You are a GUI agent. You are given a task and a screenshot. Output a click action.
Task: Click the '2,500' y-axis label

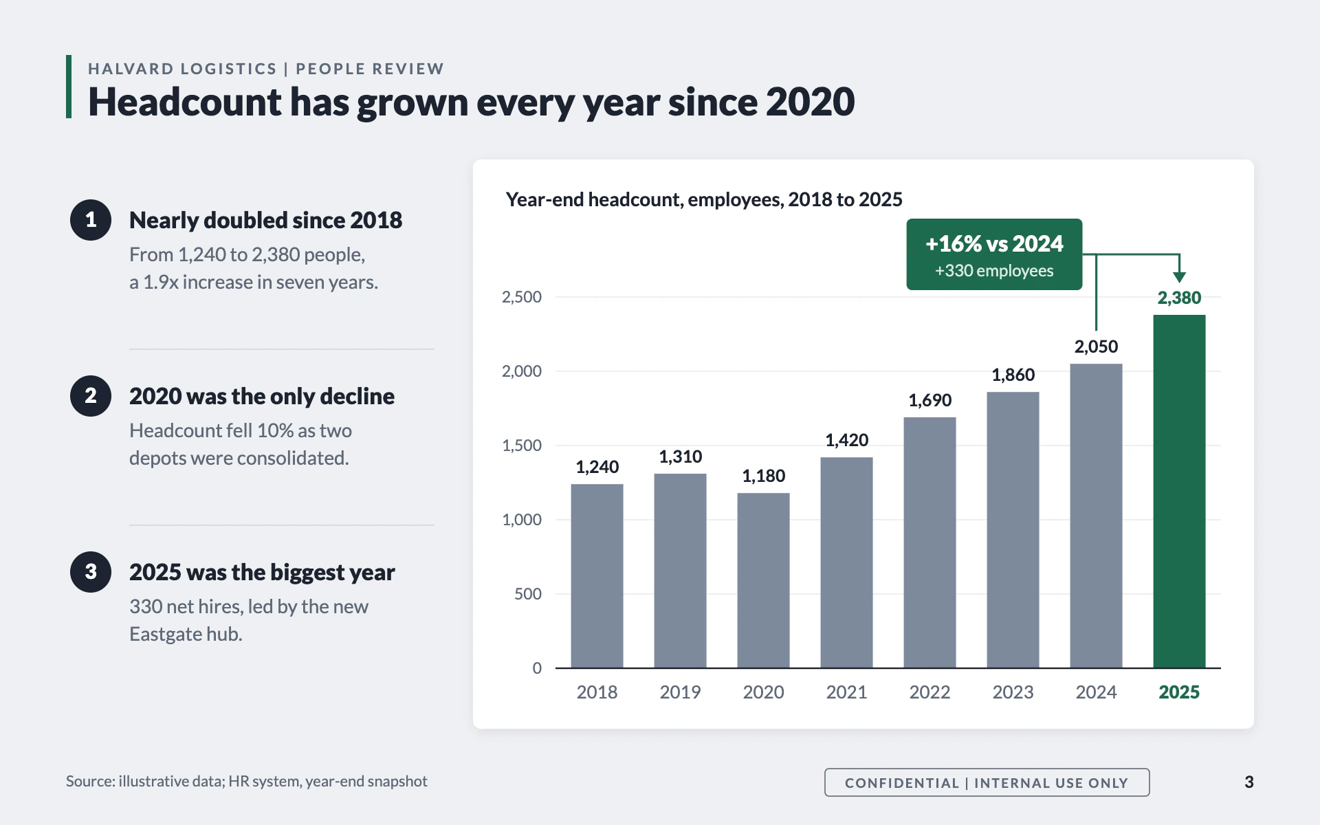522,297
